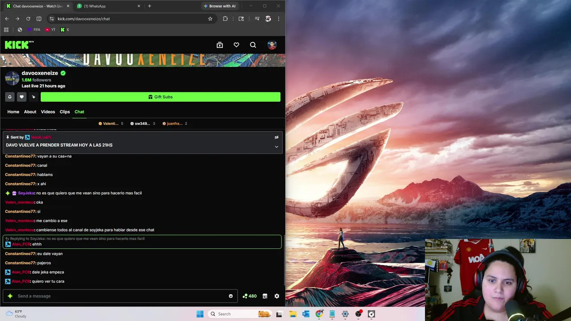Open the browser extensions puzzle icon
Image resolution: width=571 pixels, height=321 pixels.
coord(225,19)
